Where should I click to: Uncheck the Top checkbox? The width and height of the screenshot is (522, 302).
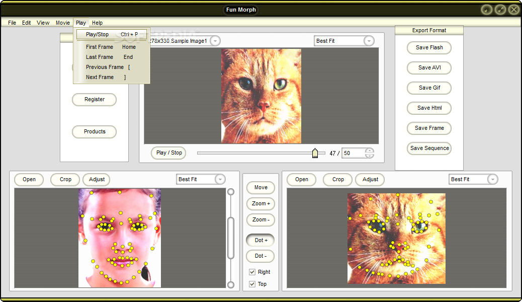pyautogui.click(x=252, y=284)
